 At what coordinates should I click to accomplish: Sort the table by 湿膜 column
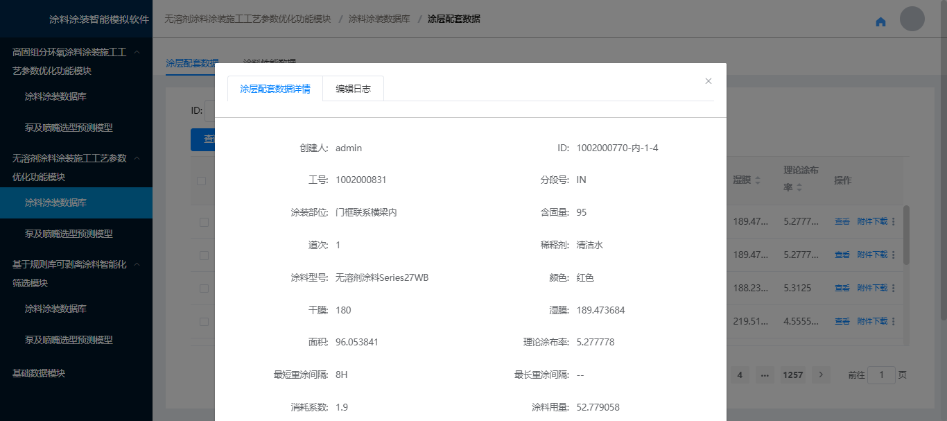pyautogui.click(x=757, y=180)
